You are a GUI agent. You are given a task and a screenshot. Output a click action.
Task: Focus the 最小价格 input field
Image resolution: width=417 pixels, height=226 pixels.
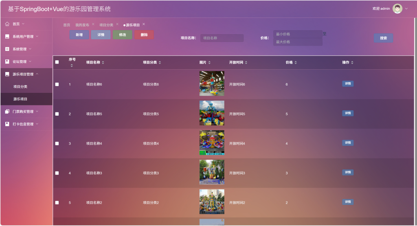point(298,34)
